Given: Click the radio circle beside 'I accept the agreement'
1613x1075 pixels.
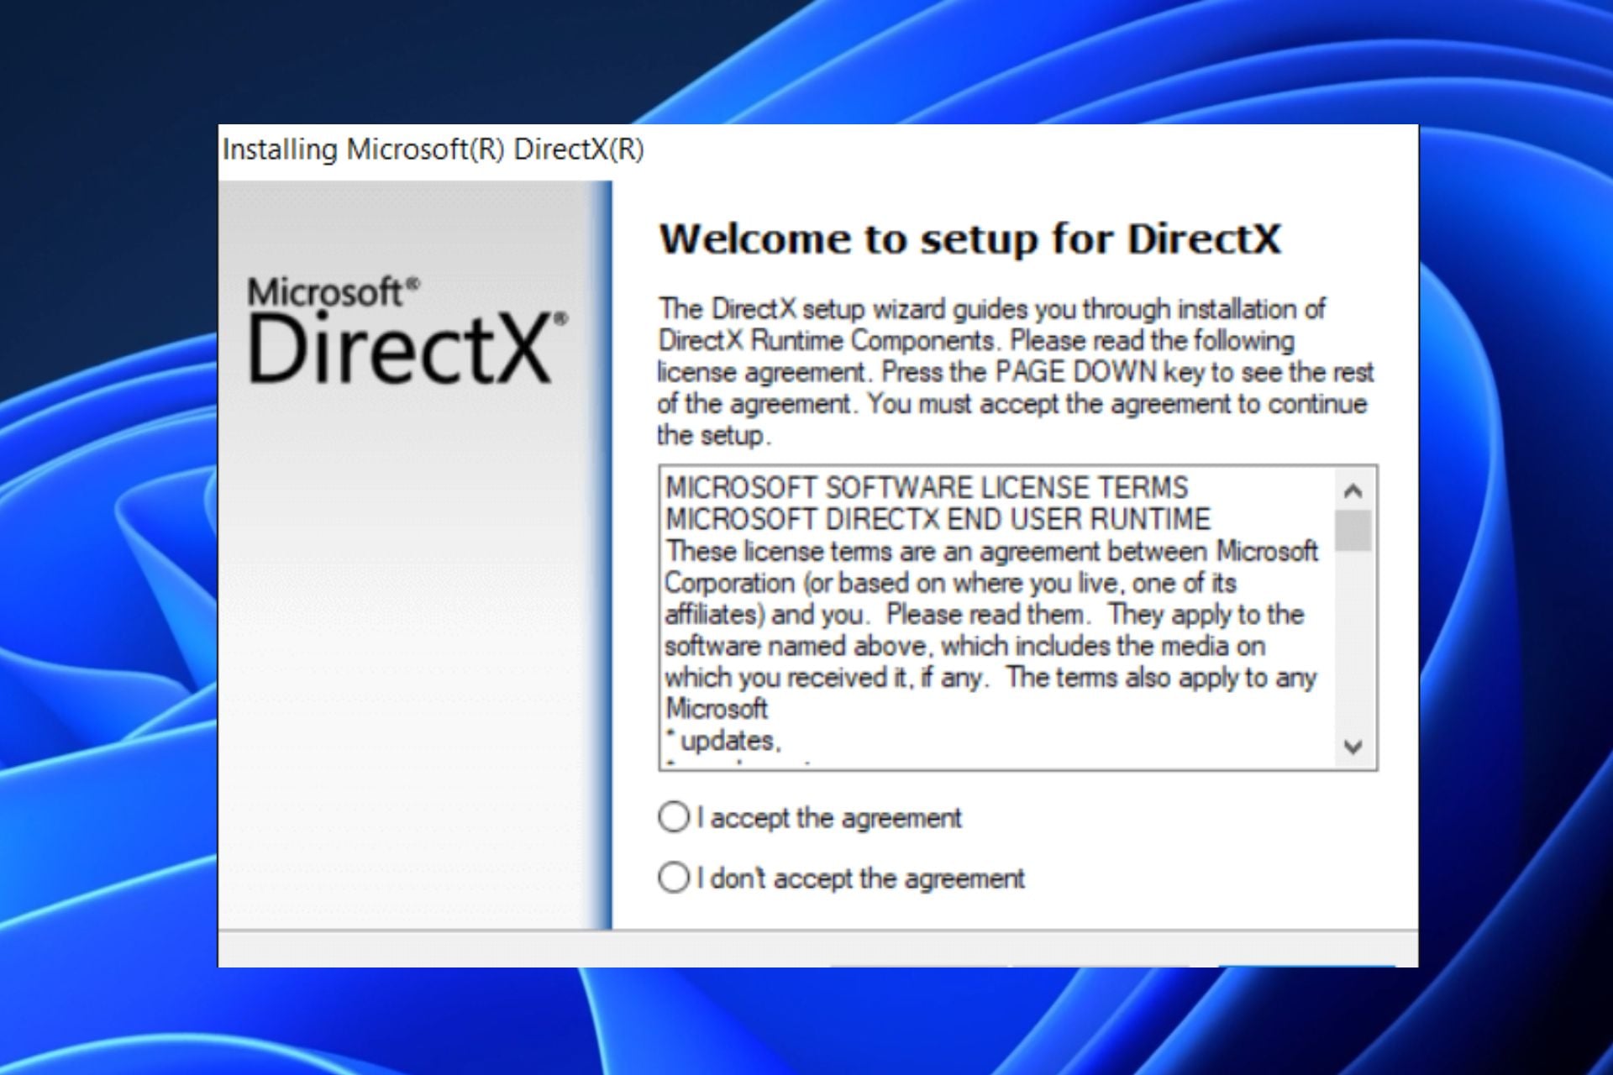Looking at the screenshot, I should point(672,818).
